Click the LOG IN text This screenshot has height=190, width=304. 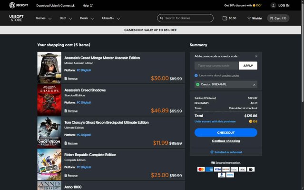(x=284, y=5)
